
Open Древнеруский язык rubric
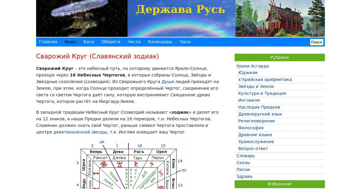(260, 114)
